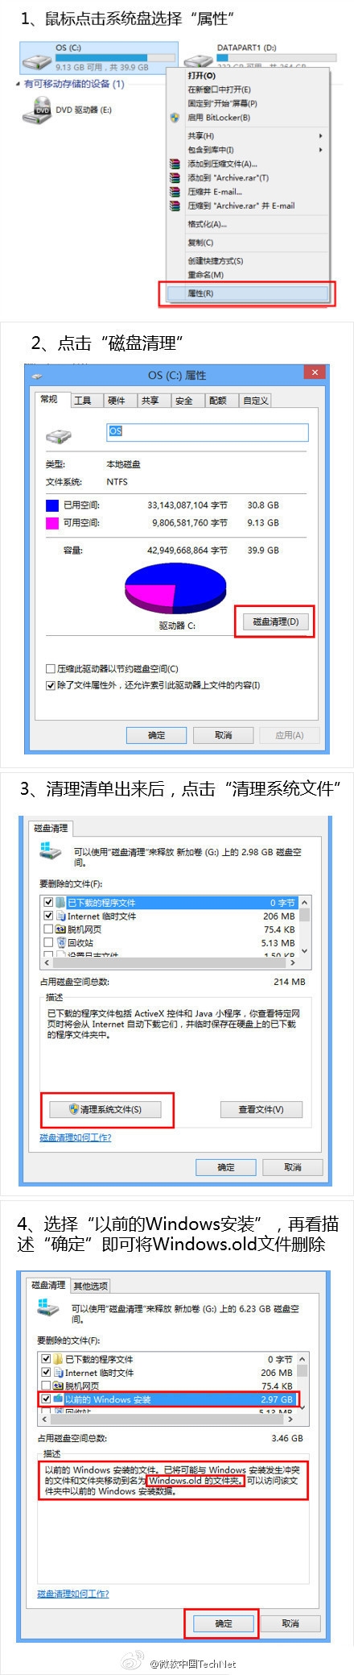Click the shield icon beside 启用 BitLocker(B)
The width and height of the screenshot is (354, 1675).
[174, 118]
